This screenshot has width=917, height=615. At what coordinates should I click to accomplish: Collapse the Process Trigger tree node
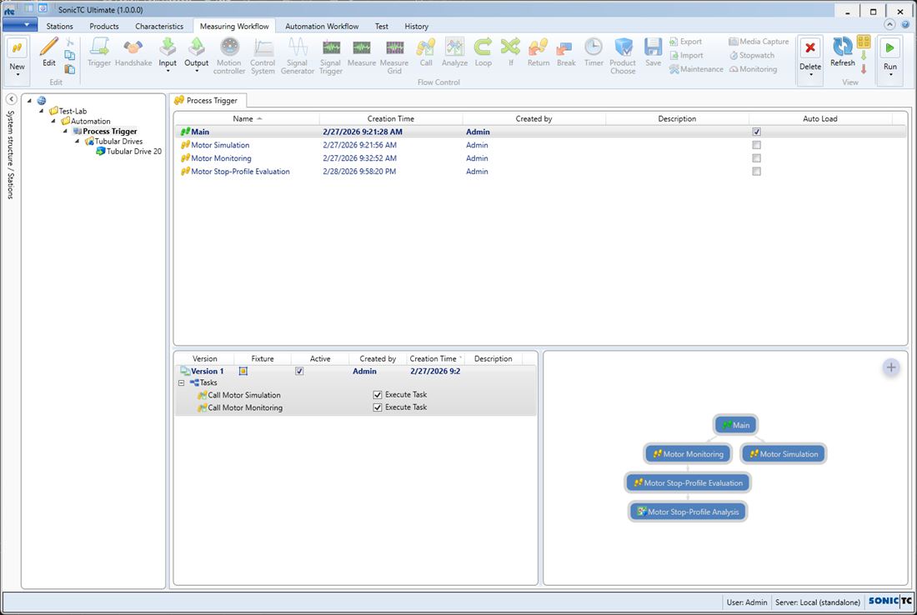[x=66, y=132]
